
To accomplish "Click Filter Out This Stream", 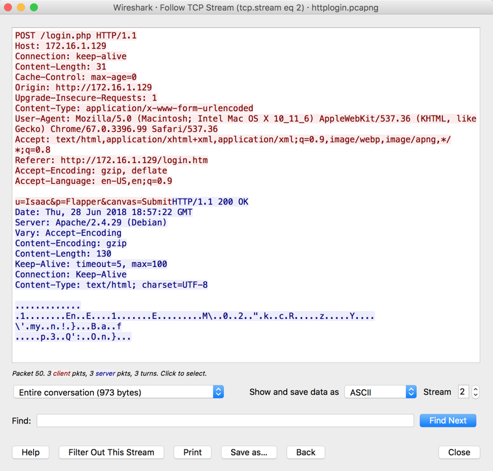I will [x=111, y=452].
